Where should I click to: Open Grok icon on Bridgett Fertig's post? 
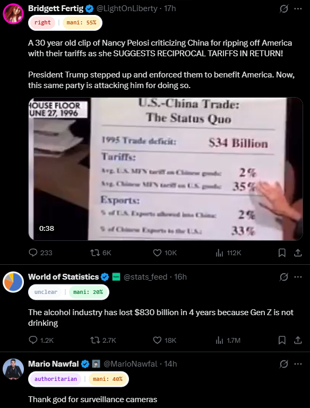[x=283, y=9]
